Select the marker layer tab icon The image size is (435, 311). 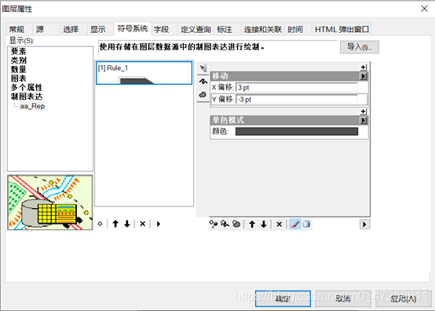(203, 68)
